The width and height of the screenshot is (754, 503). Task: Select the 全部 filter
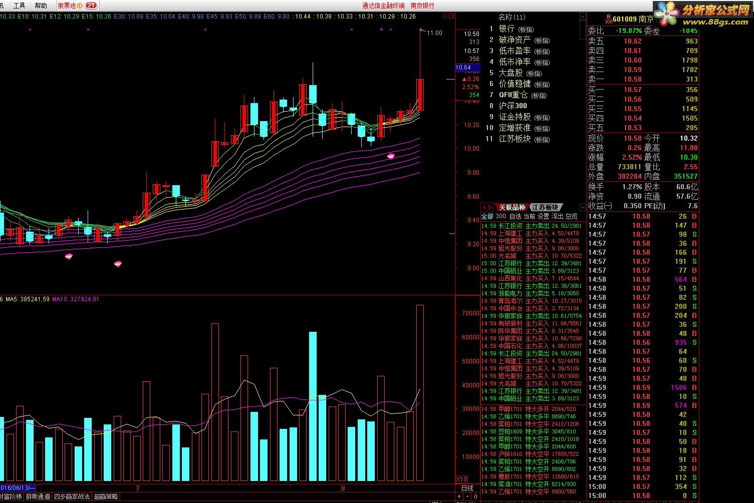(x=487, y=216)
